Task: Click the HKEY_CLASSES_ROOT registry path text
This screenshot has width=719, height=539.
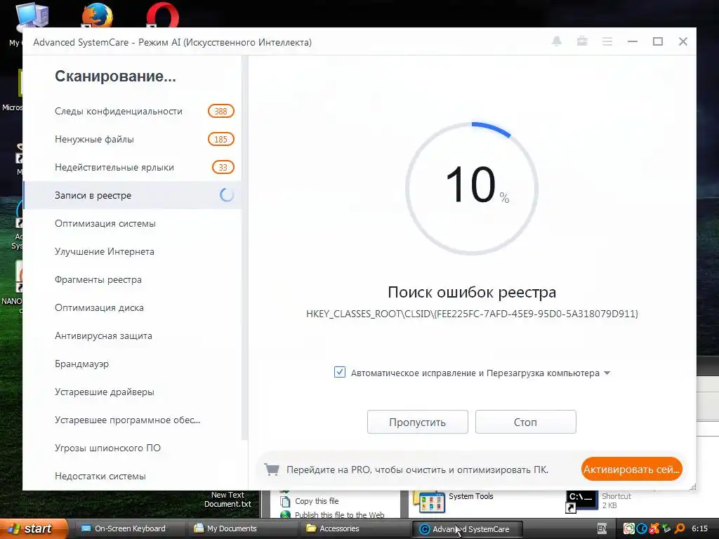Action: (472, 314)
